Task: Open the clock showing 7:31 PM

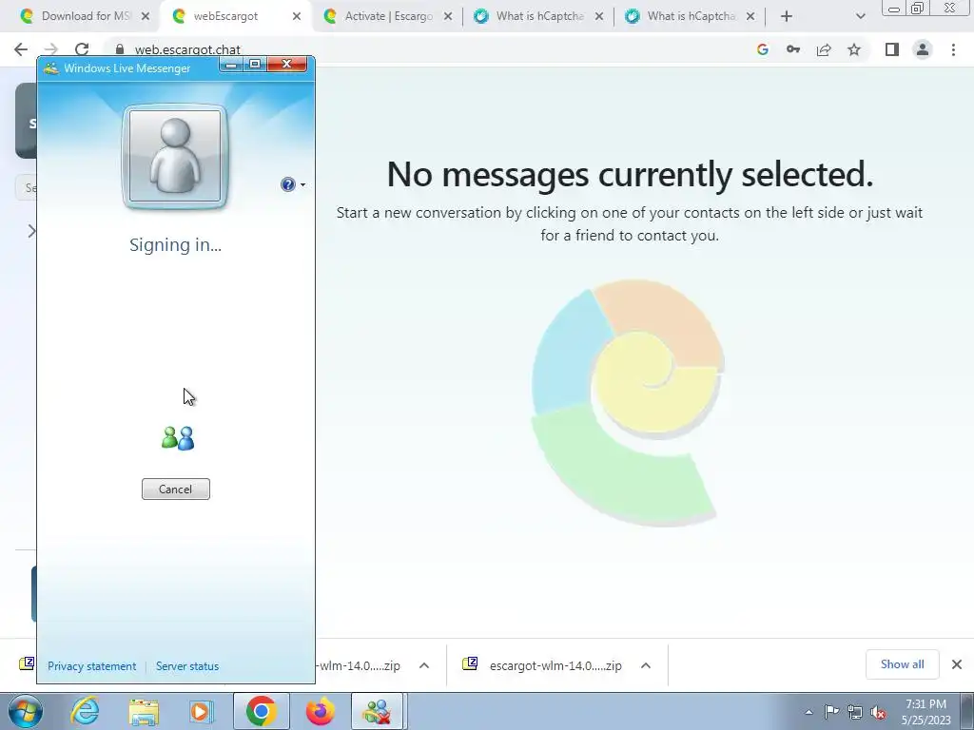Action: point(926,711)
